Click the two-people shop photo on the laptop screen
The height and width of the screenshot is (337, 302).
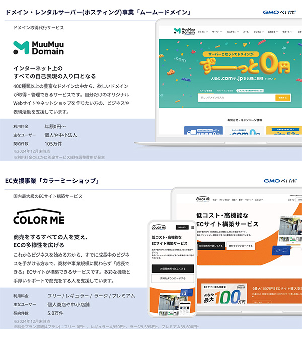coord(290,226)
